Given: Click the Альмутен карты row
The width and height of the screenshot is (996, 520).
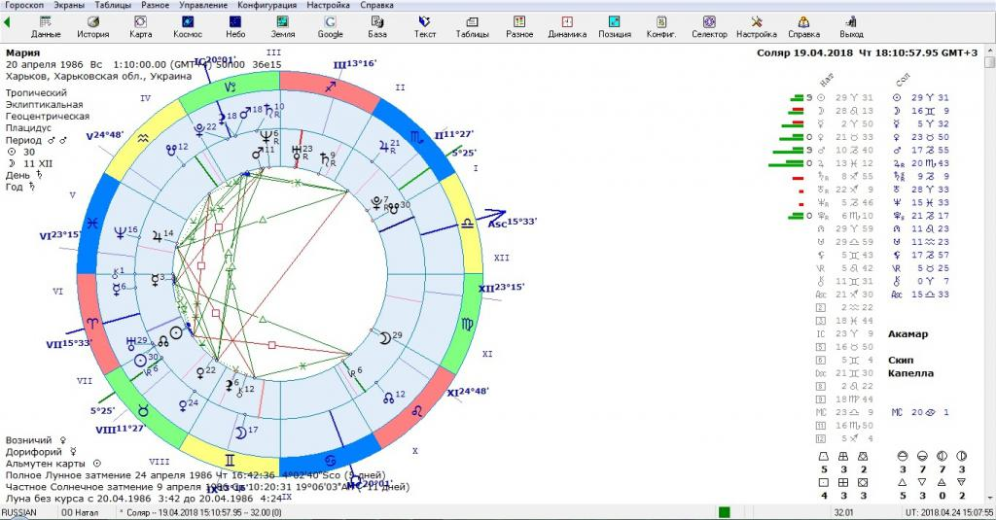Looking at the screenshot, I should 53,464.
